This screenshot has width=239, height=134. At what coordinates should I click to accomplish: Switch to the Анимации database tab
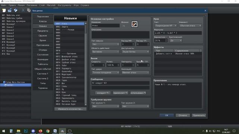43,60
